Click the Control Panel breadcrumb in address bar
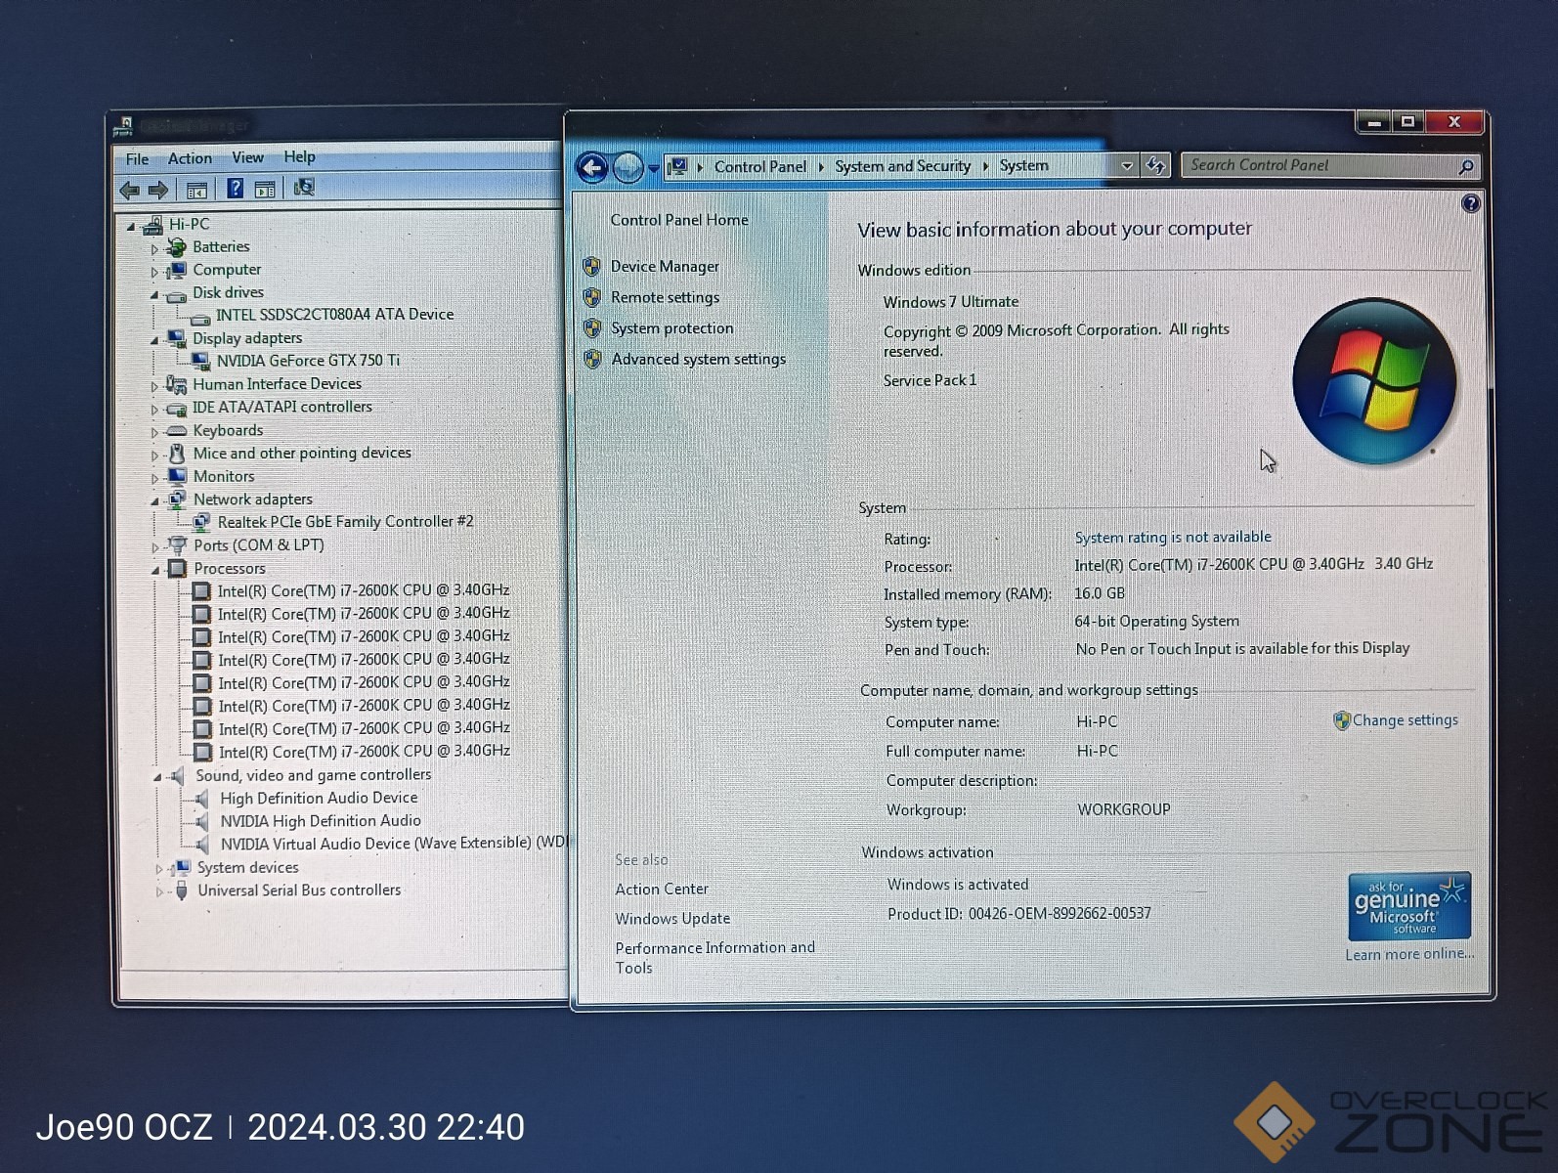This screenshot has width=1558, height=1173. [760, 167]
